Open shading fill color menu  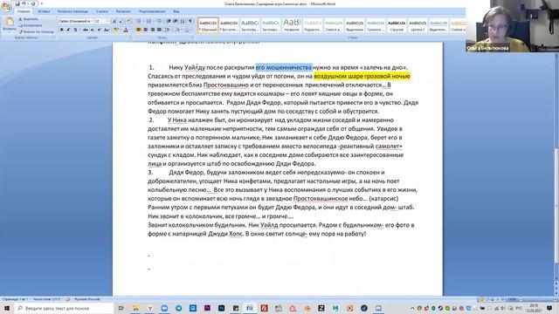(178, 30)
